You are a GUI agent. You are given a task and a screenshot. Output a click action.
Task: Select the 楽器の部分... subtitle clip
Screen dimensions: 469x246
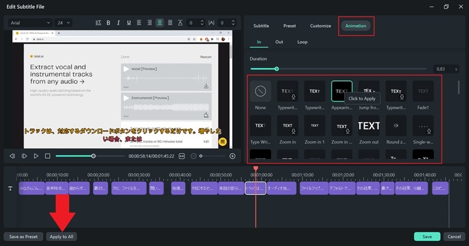point(231,189)
